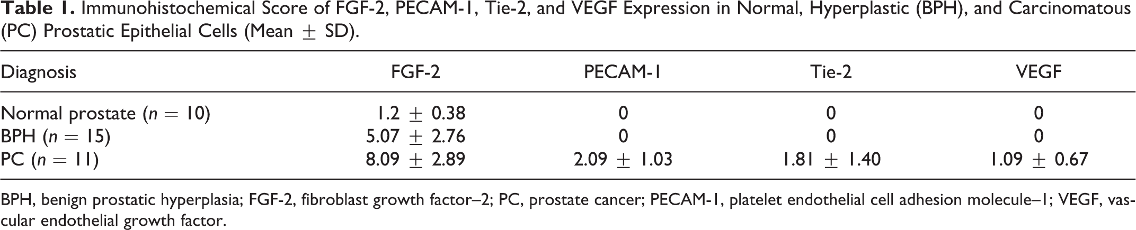Select the Normal prostate PECAM-1 zero value

(623, 113)
